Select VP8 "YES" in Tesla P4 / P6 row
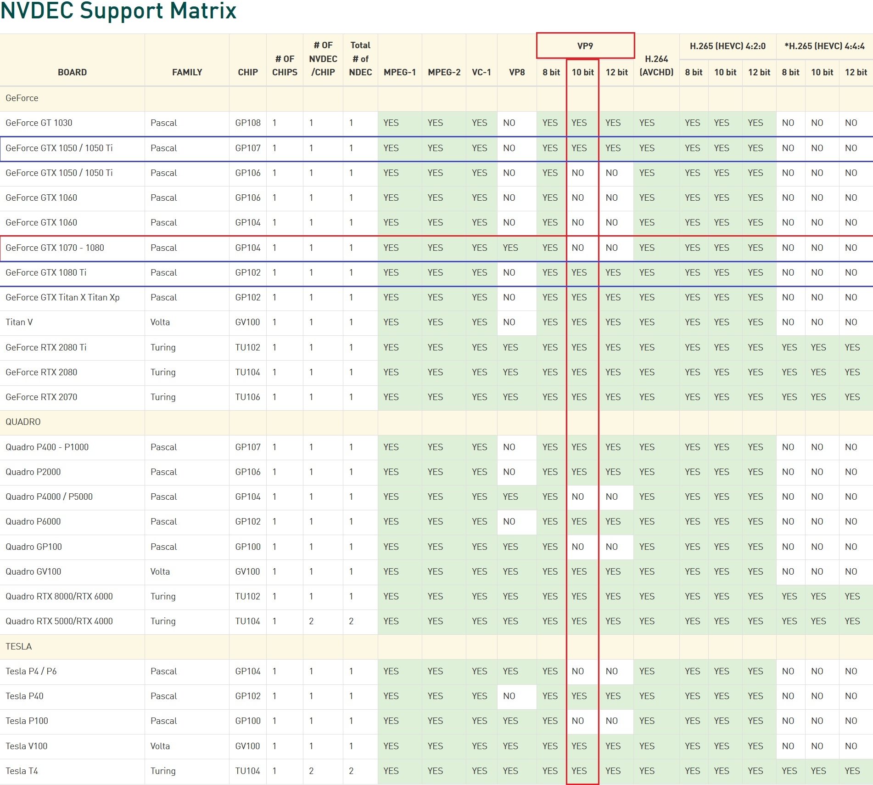Screen dimensions: 873x785 click(510, 671)
